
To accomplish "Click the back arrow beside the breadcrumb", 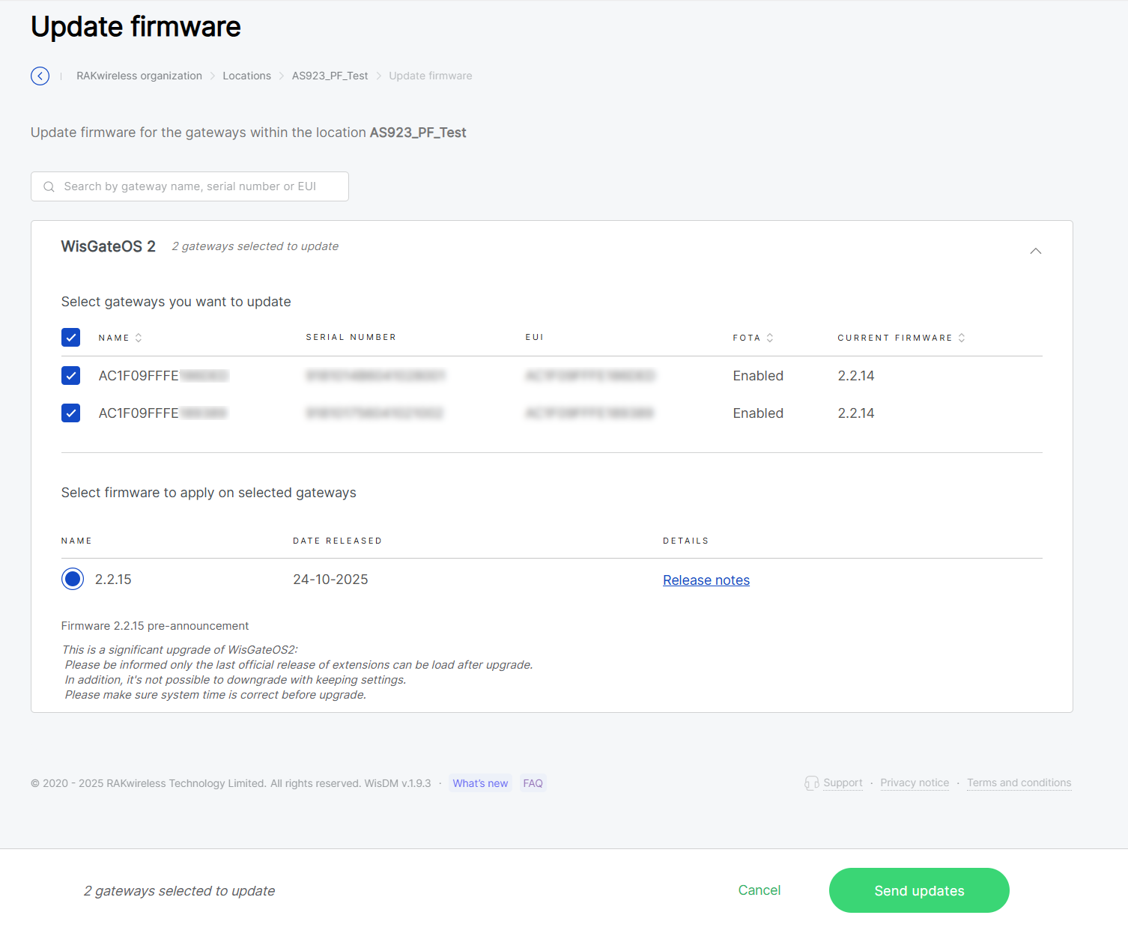I will tap(40, 76).
